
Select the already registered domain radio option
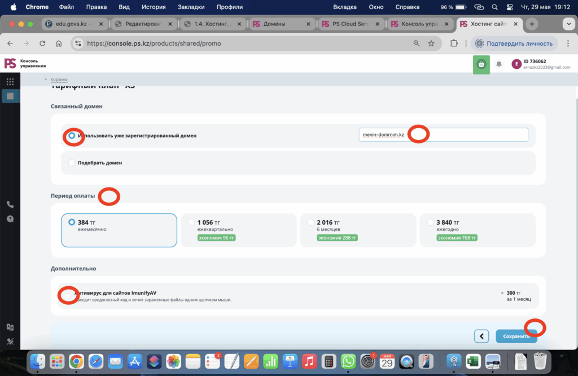coord(72,136)
